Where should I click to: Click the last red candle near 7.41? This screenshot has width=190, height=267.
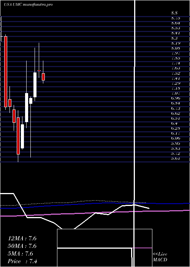pyautogui.click(x=43, y=77)
